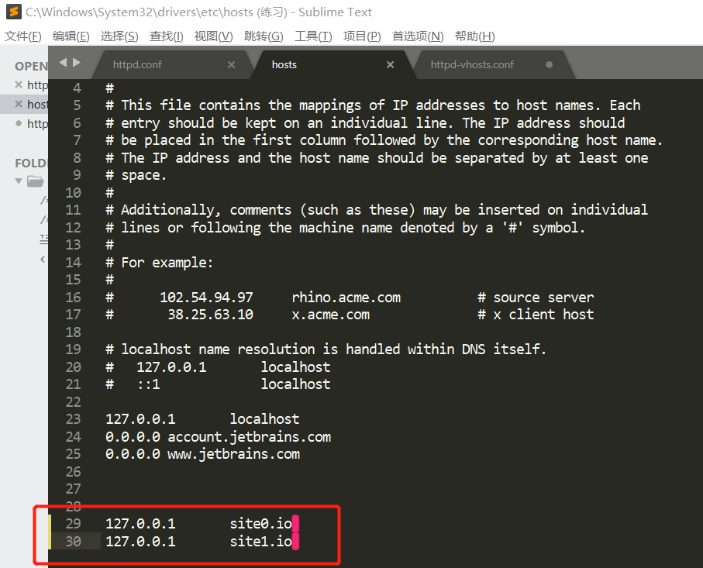
Task: Click '# For example:' comment
Action: tap(159, 262)
